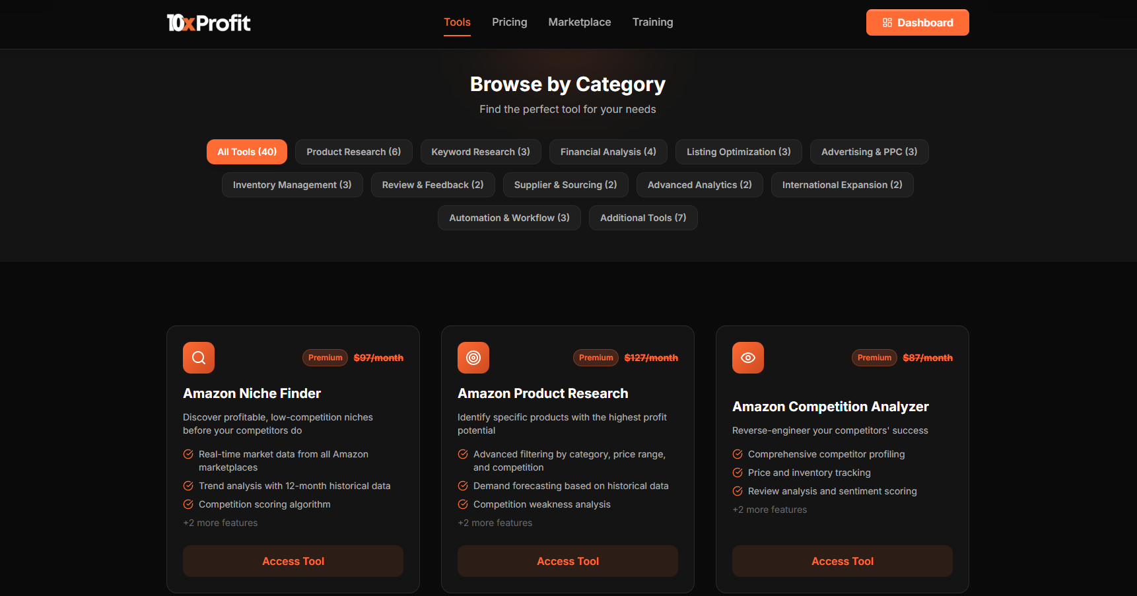Expand '+2 more features' under Competition Analyzer
Viewport: 1137px width, 596px height.
769,509
